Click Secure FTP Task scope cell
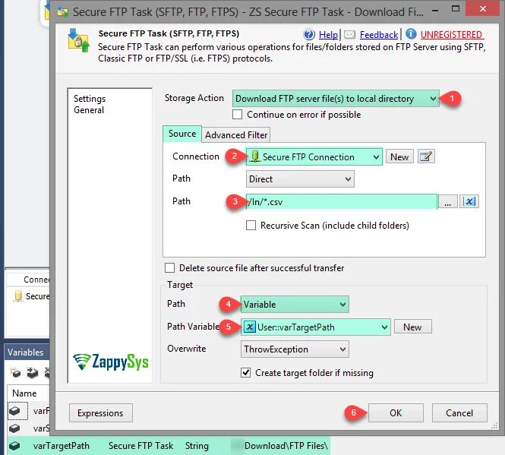Viewport: 505px width, 455px height. [140, 446]
